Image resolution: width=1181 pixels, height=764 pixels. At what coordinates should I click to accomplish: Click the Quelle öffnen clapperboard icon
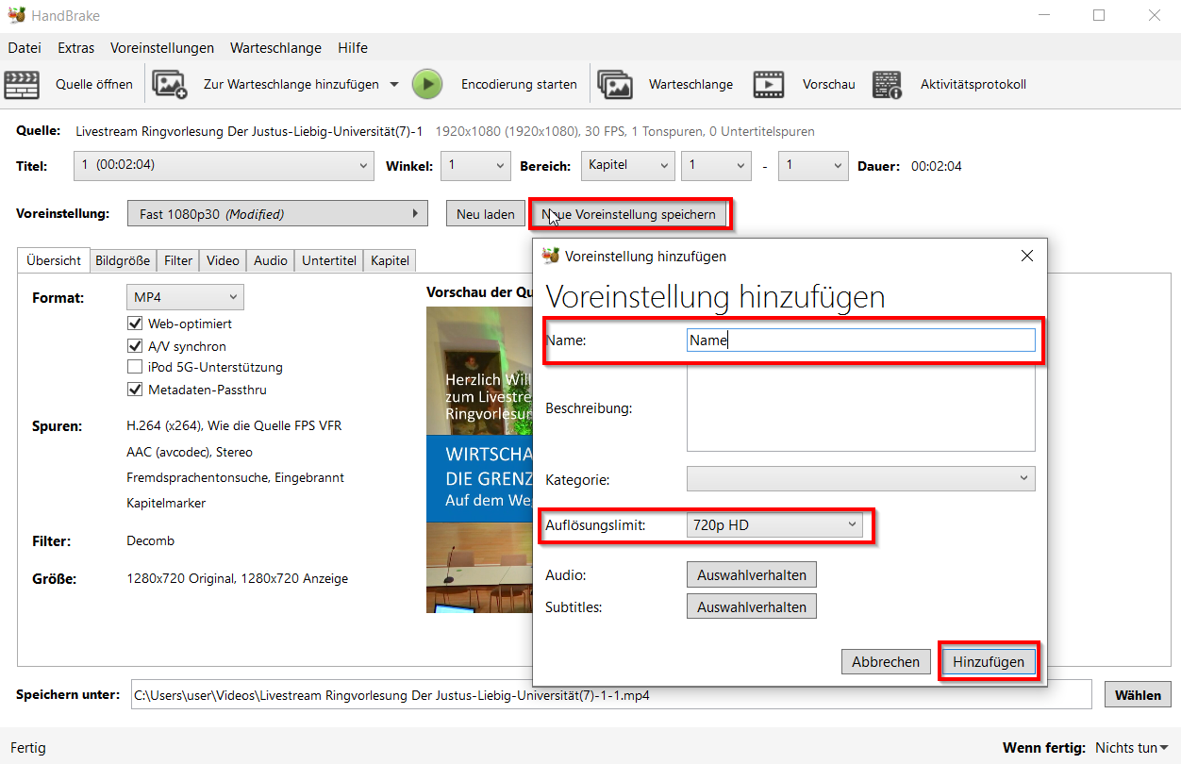[23, 85]
